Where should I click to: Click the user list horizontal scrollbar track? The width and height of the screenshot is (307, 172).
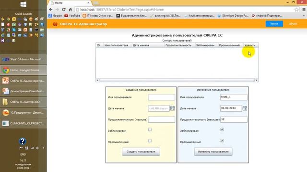177,80
